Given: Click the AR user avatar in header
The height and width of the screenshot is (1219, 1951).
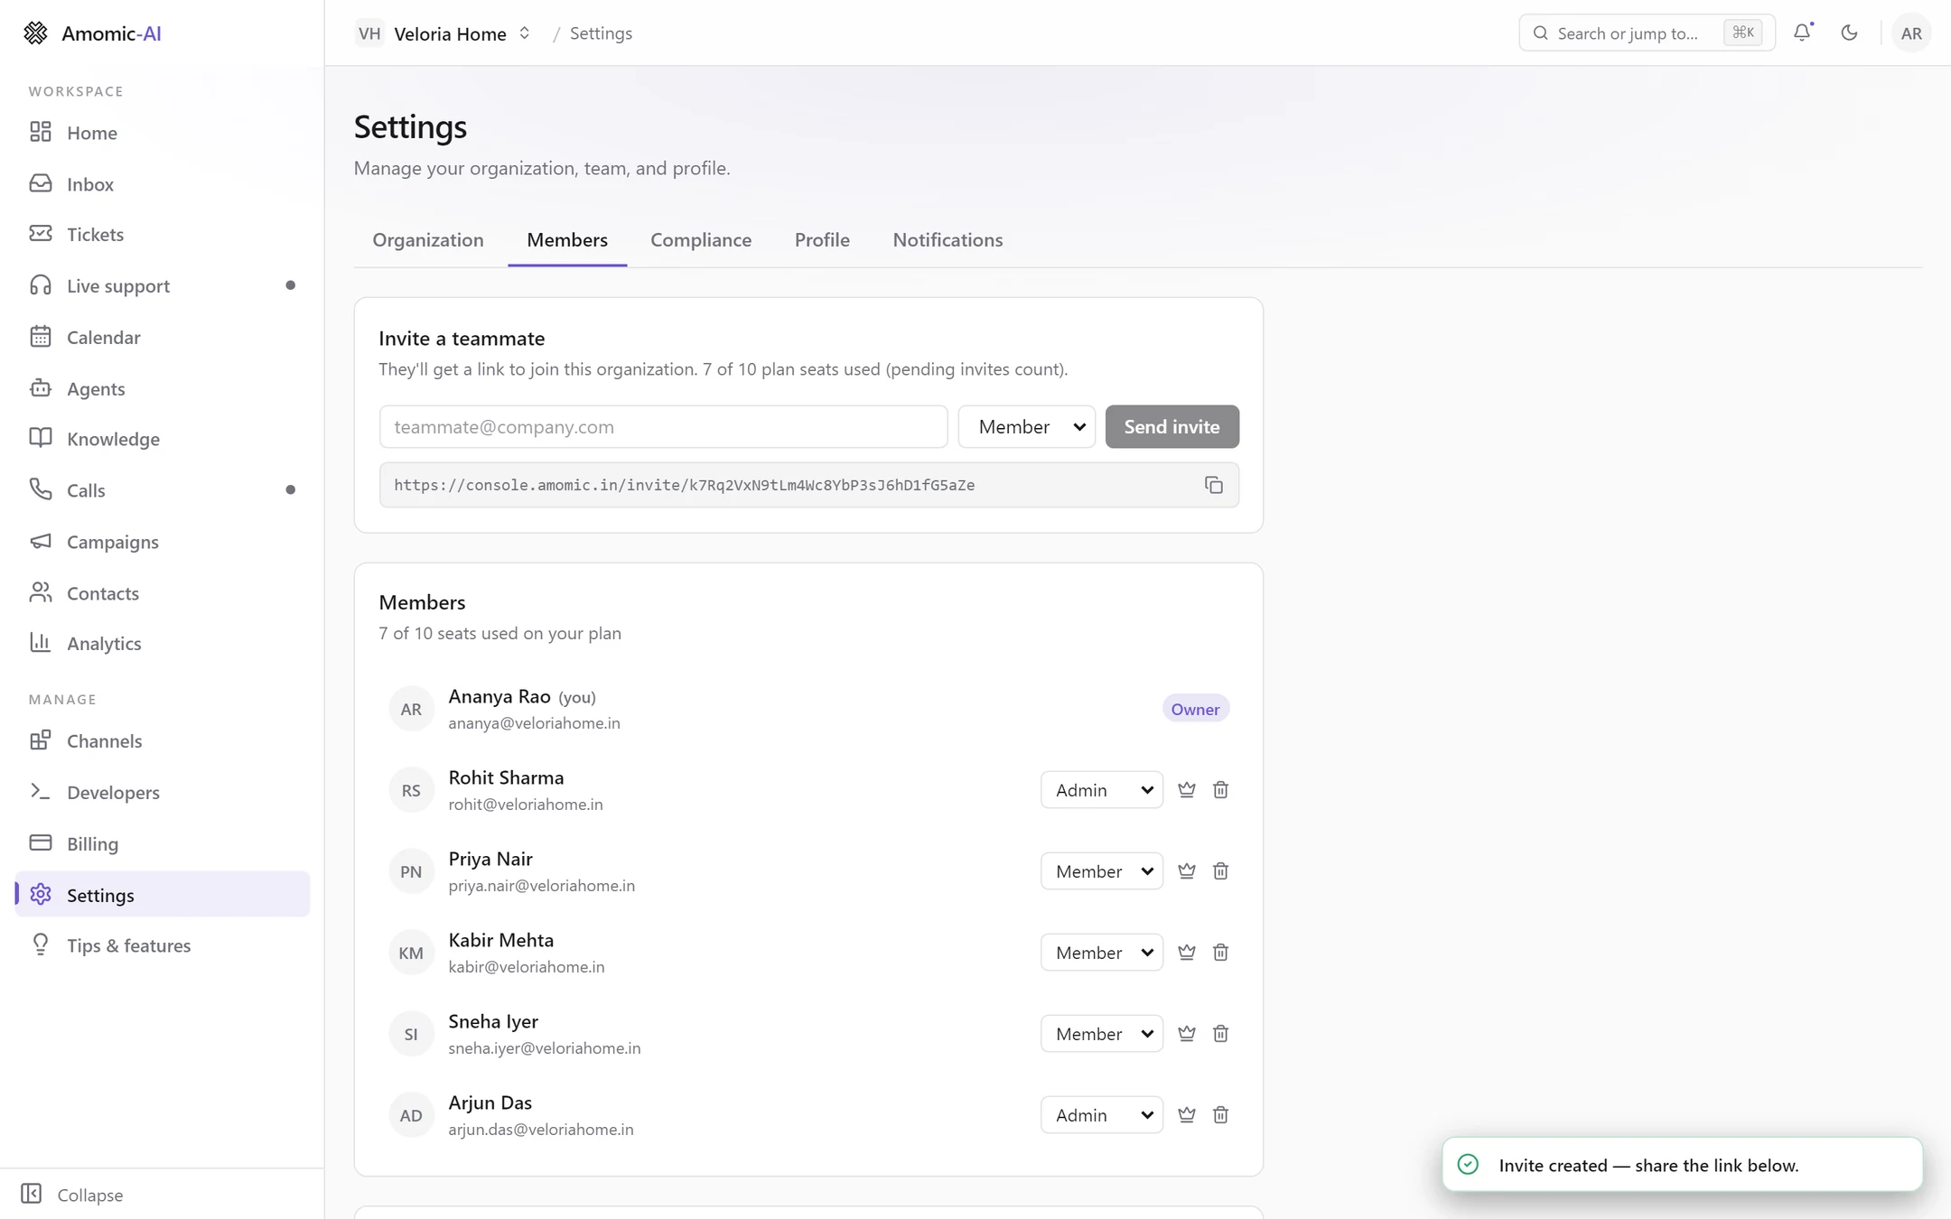Looking at the screenshot, I should click(x=1910, y=33).
